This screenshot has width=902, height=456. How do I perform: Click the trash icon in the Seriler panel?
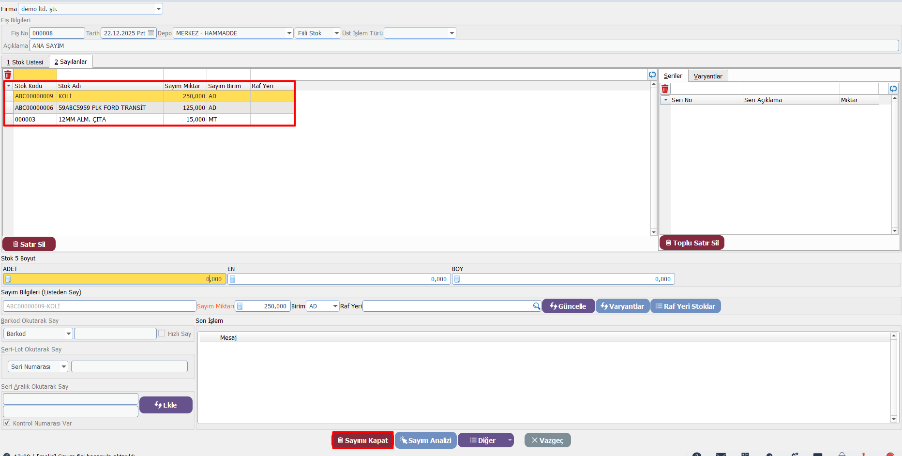tap(665, 89)
